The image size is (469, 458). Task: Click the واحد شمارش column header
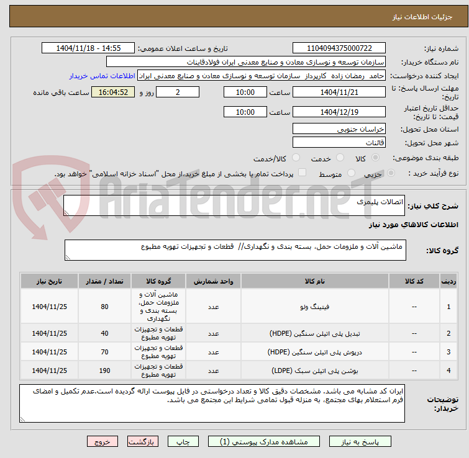coord(213,281)
